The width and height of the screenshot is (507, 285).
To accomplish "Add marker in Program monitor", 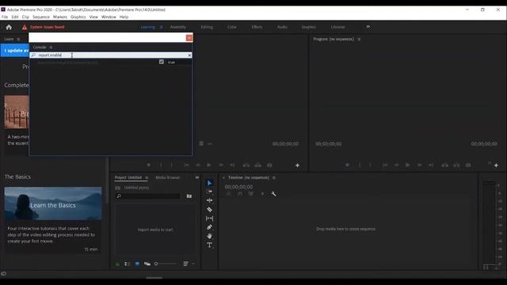I will click(x=347, y=165).
